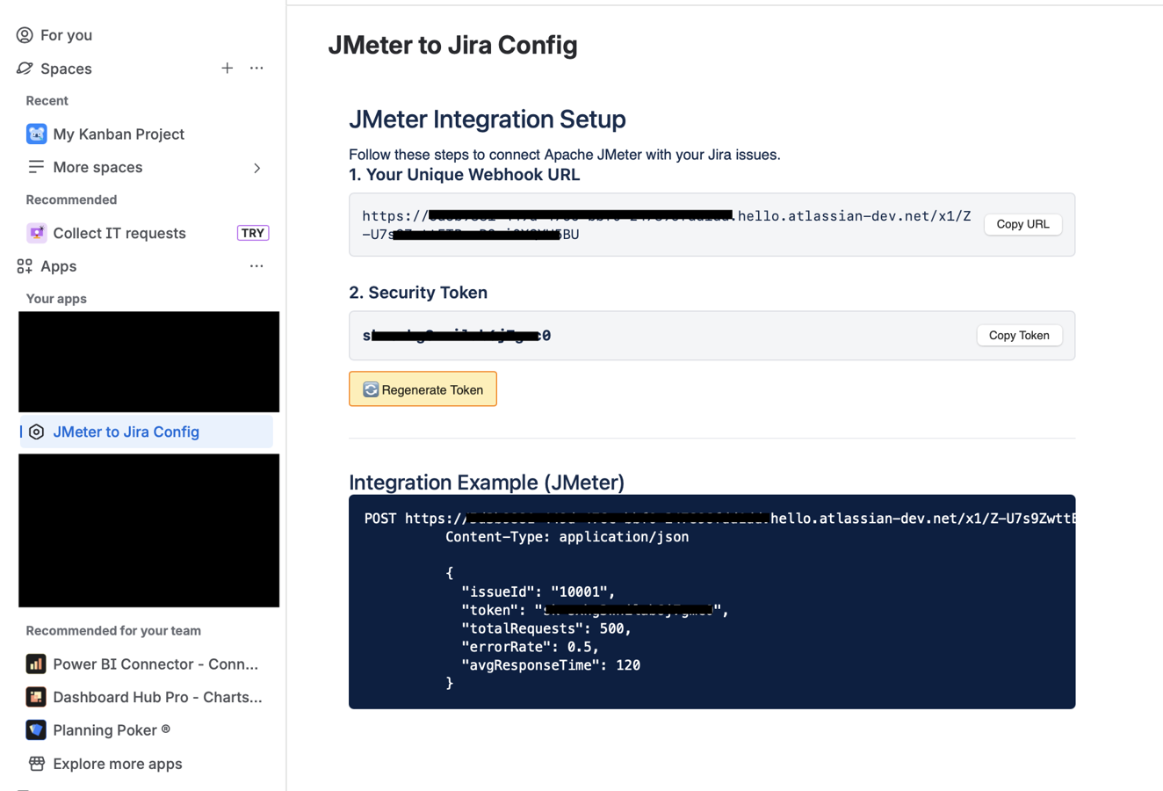This screenshot has height=791, width=1163.
Task: Click the JMeter to Jira Config gear icon
Action: point(36,432)
